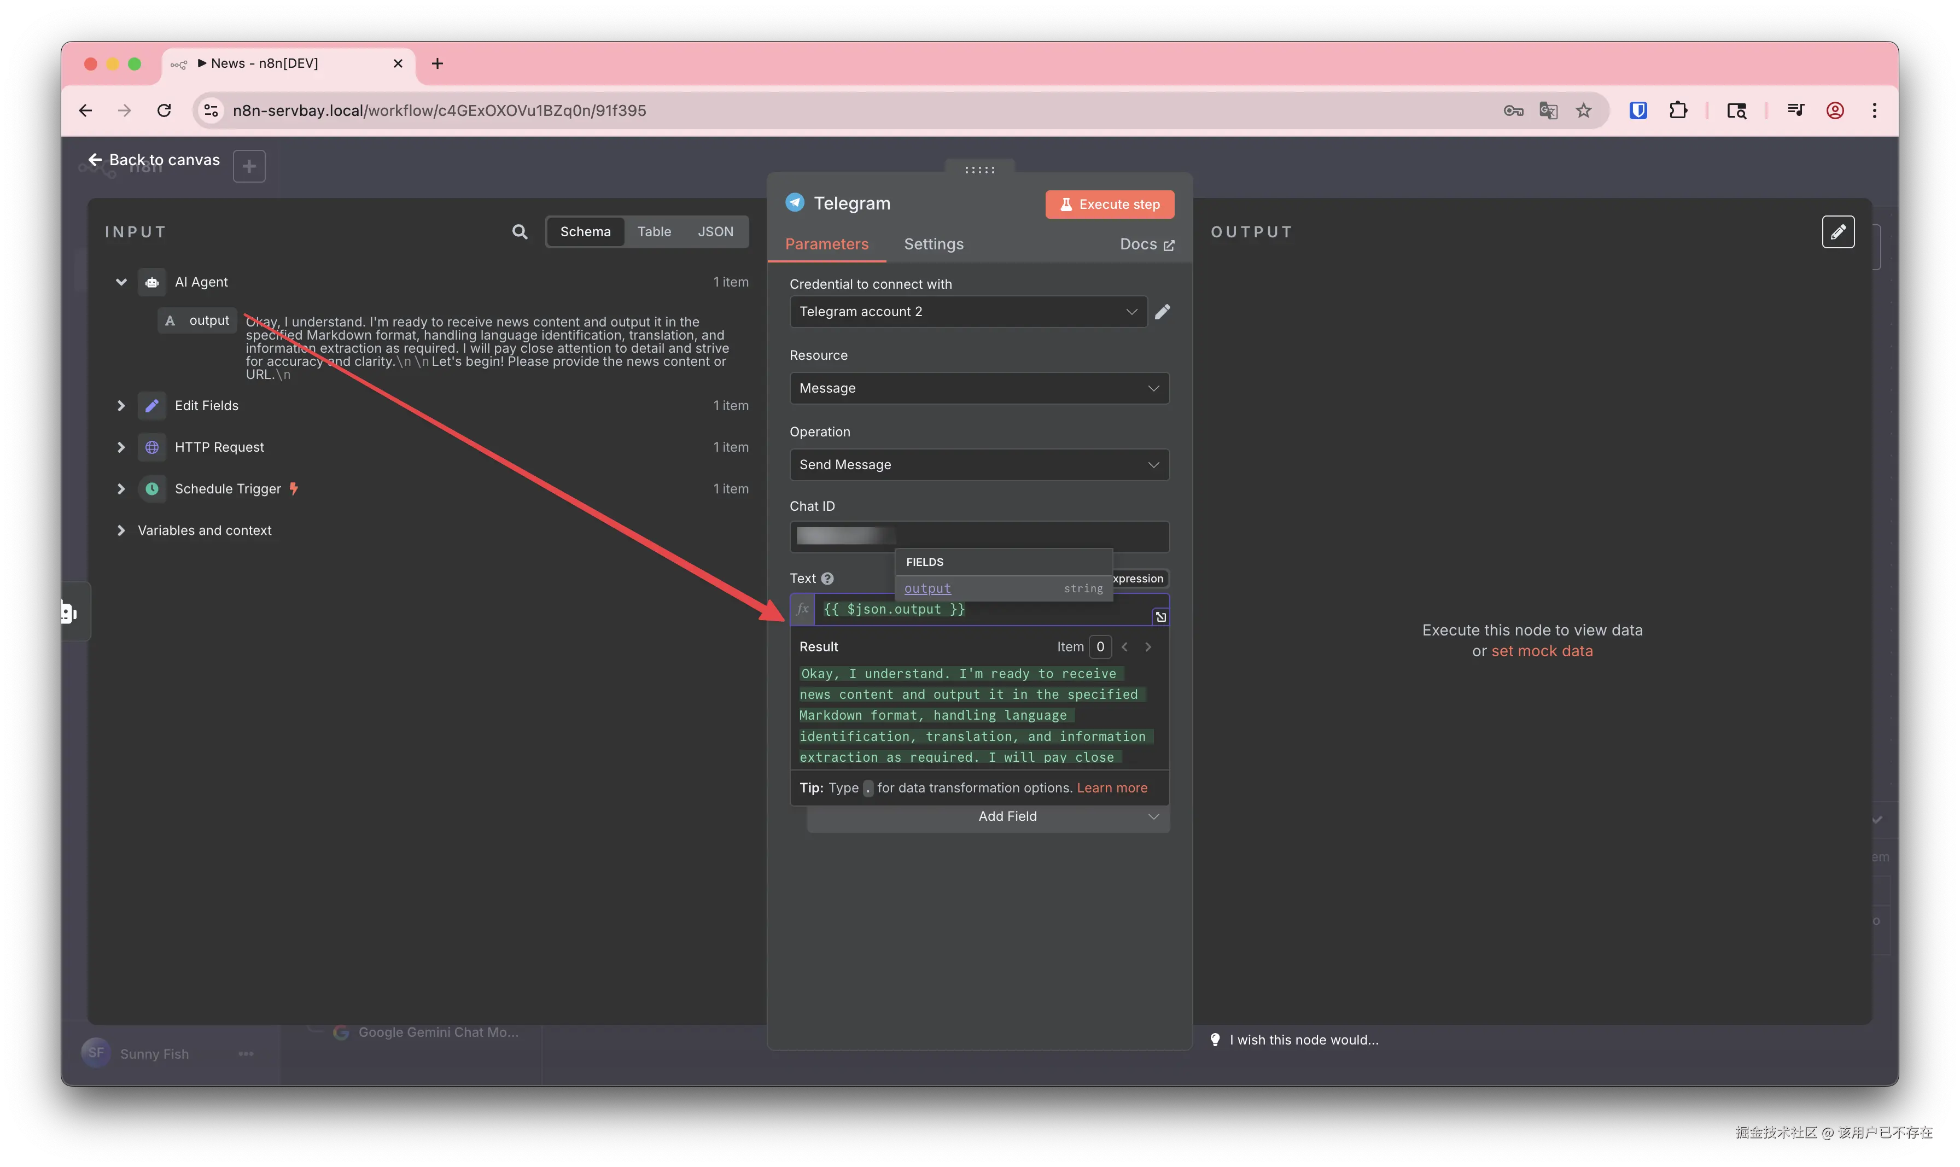Select Schema input view
This screenshot has height=1167, width=1960.
585,231
